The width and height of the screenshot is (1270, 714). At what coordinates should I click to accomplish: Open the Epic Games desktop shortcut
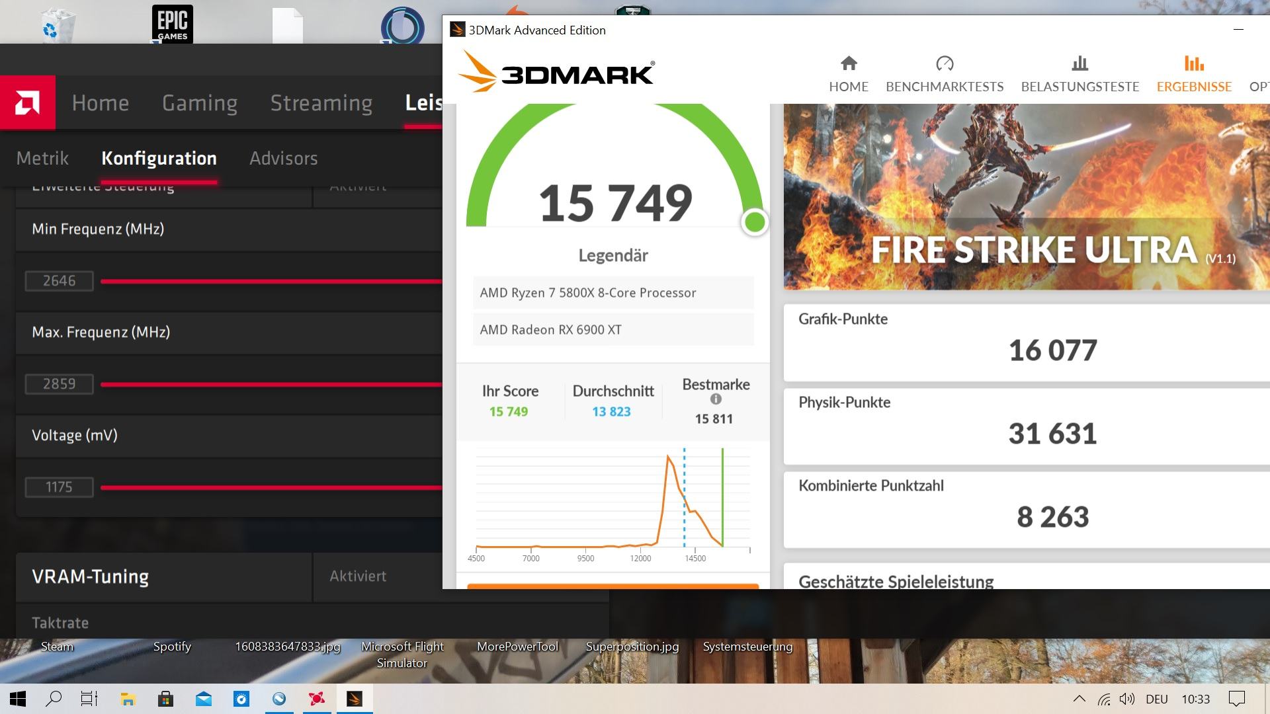[172, 24]
